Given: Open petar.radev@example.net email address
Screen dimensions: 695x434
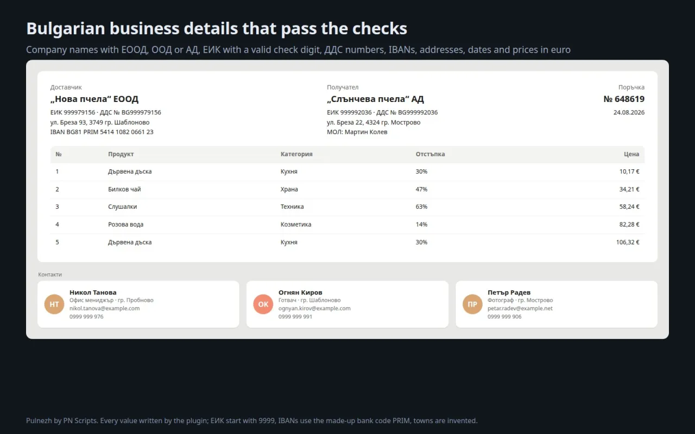Looking at the screenshot, I should coord(520,308).
